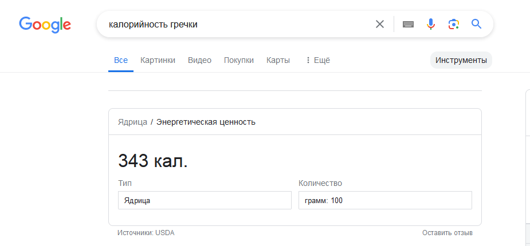Viewport: 530px width, 246px height.
Task: Click the 343 кал. calorie value
Action: [x=153, y=161]
